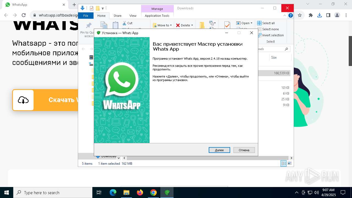Switch to Share tab in File Explorer
The width and height of the screenshot is (352, 198).
pyautogui.click(x=117, y=16)
